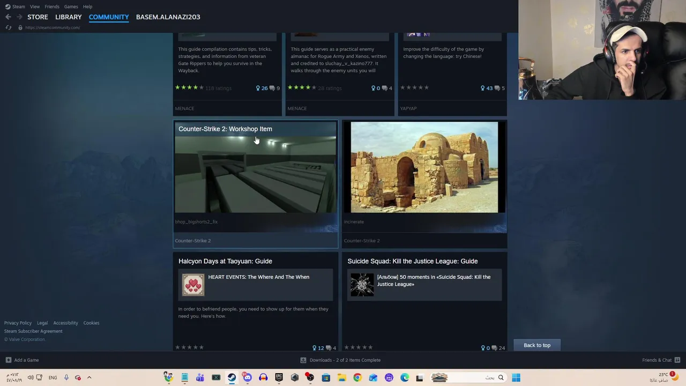The width and height of the screenshot is (686, 386).
Task: Click the Windows Start button
Action: tap(516, 377)
